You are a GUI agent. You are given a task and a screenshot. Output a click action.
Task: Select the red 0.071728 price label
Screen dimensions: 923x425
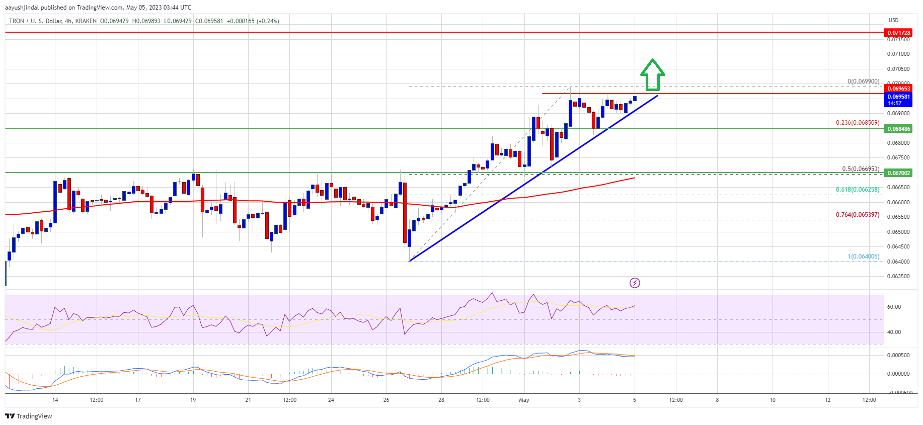898,33
